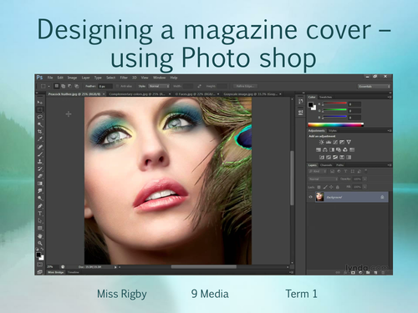
Task: Switch to the Swatches tab
Action: [x=325, y=97]
